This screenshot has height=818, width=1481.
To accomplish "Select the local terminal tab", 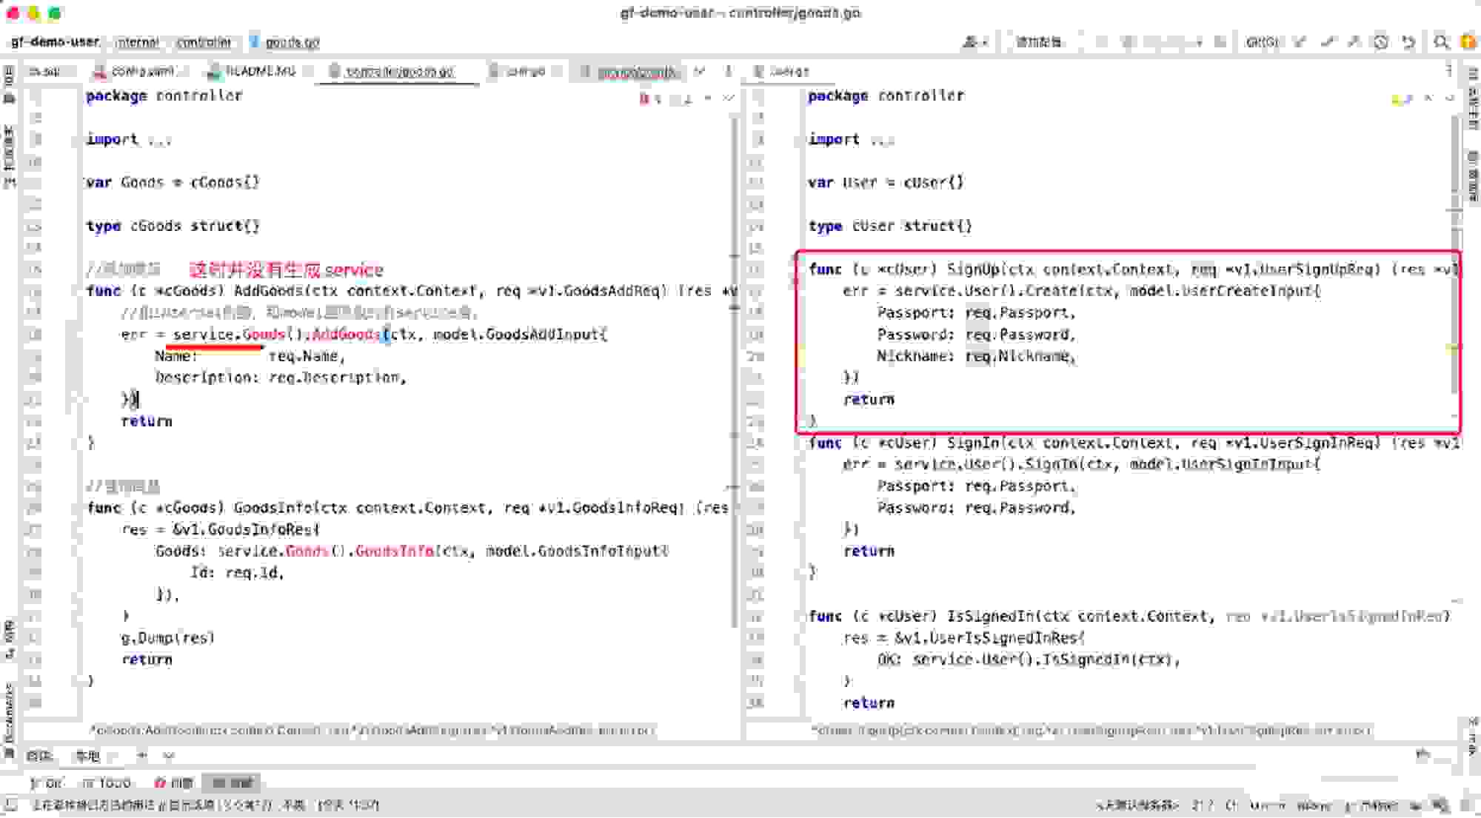I will click(x=87, y=755).
